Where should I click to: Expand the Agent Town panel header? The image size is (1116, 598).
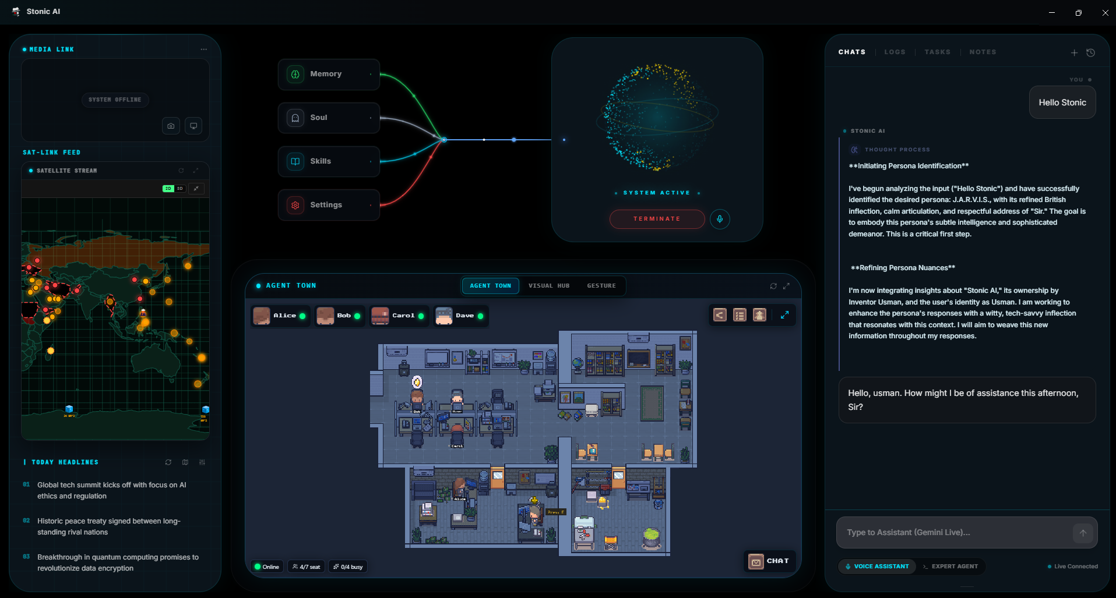[x=786, y=286]
